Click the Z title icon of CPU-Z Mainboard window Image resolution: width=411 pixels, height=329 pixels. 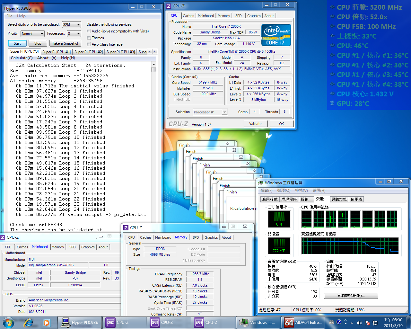[3, 237]
